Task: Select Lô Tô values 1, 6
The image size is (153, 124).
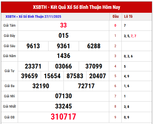Action: click(x=127, y=86)
